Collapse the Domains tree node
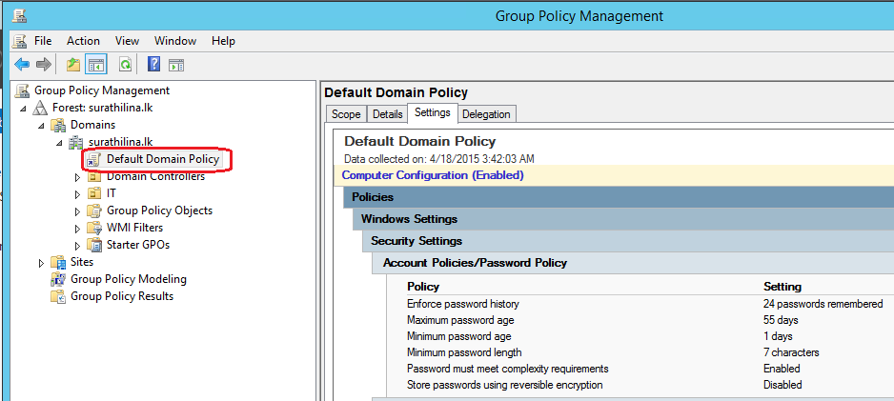Viewport: 894px width, 401px height. coord(42,126)
